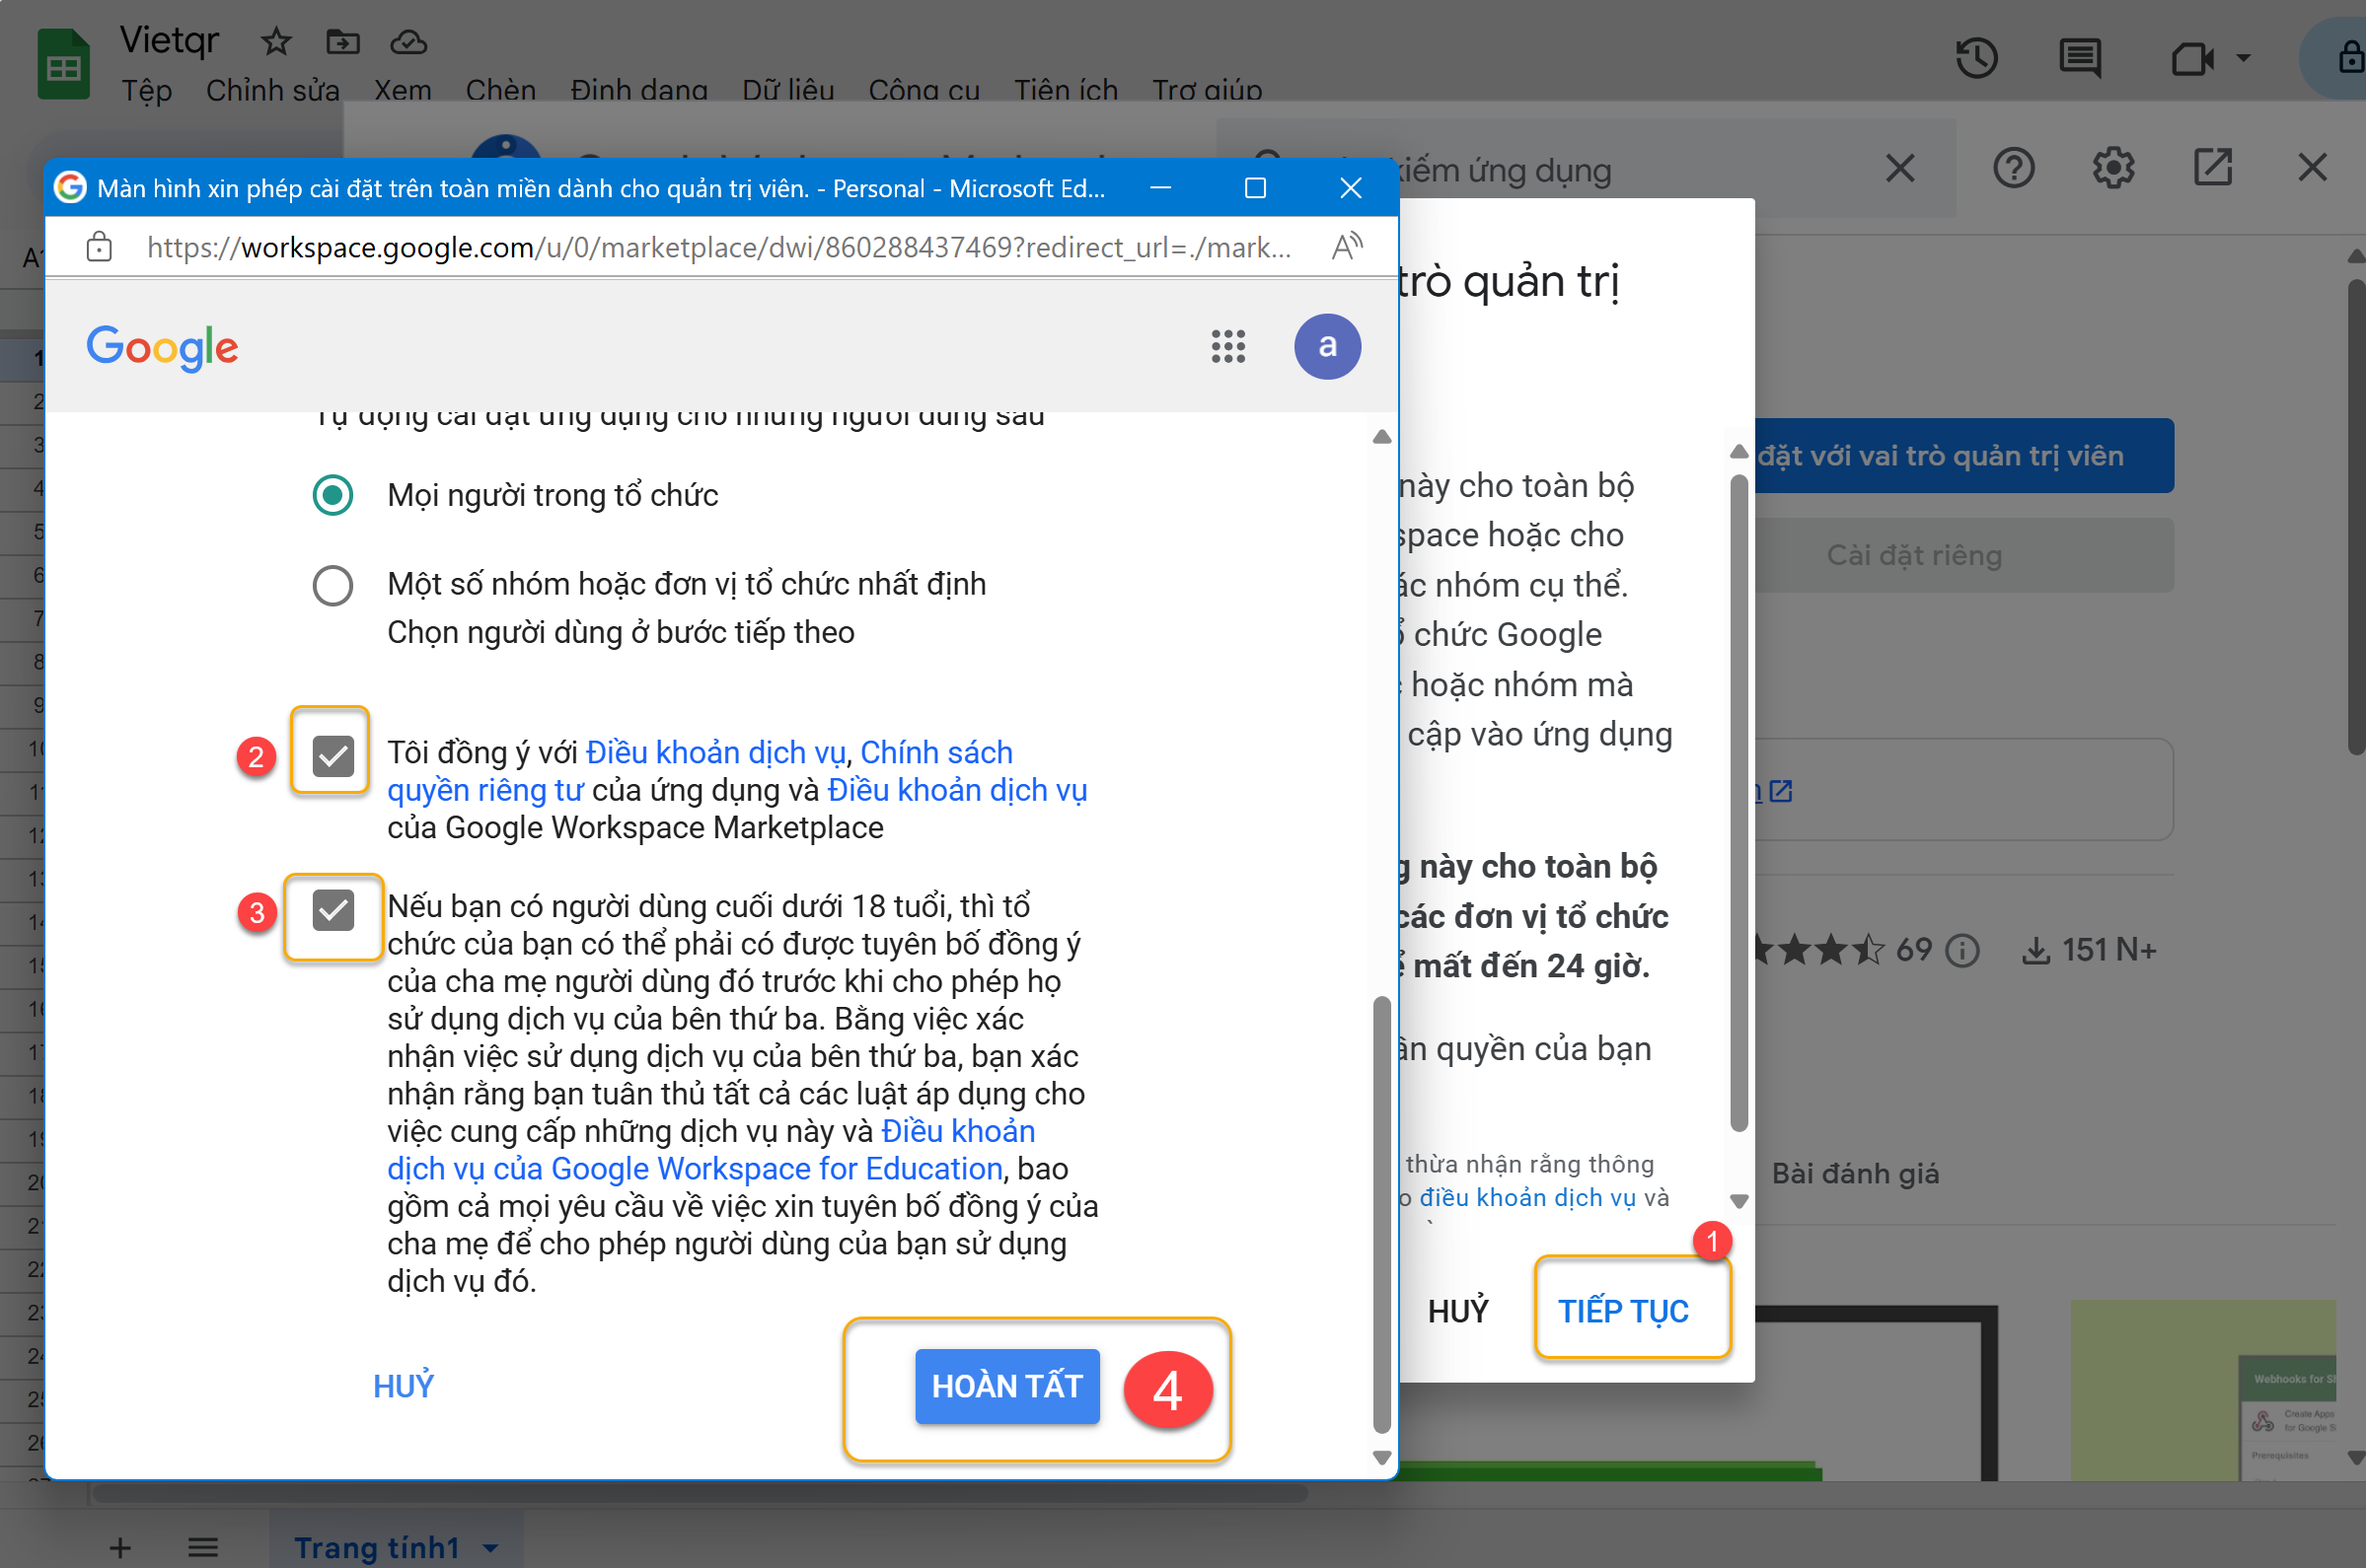2366x1568 pixels.
Task: Open the Dữ liệu menu
Action: click(787, 90)
